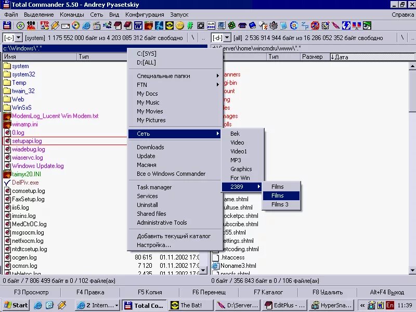Click the 2000 label toolbar icon
416x312 pixels.
coord(211,25)
